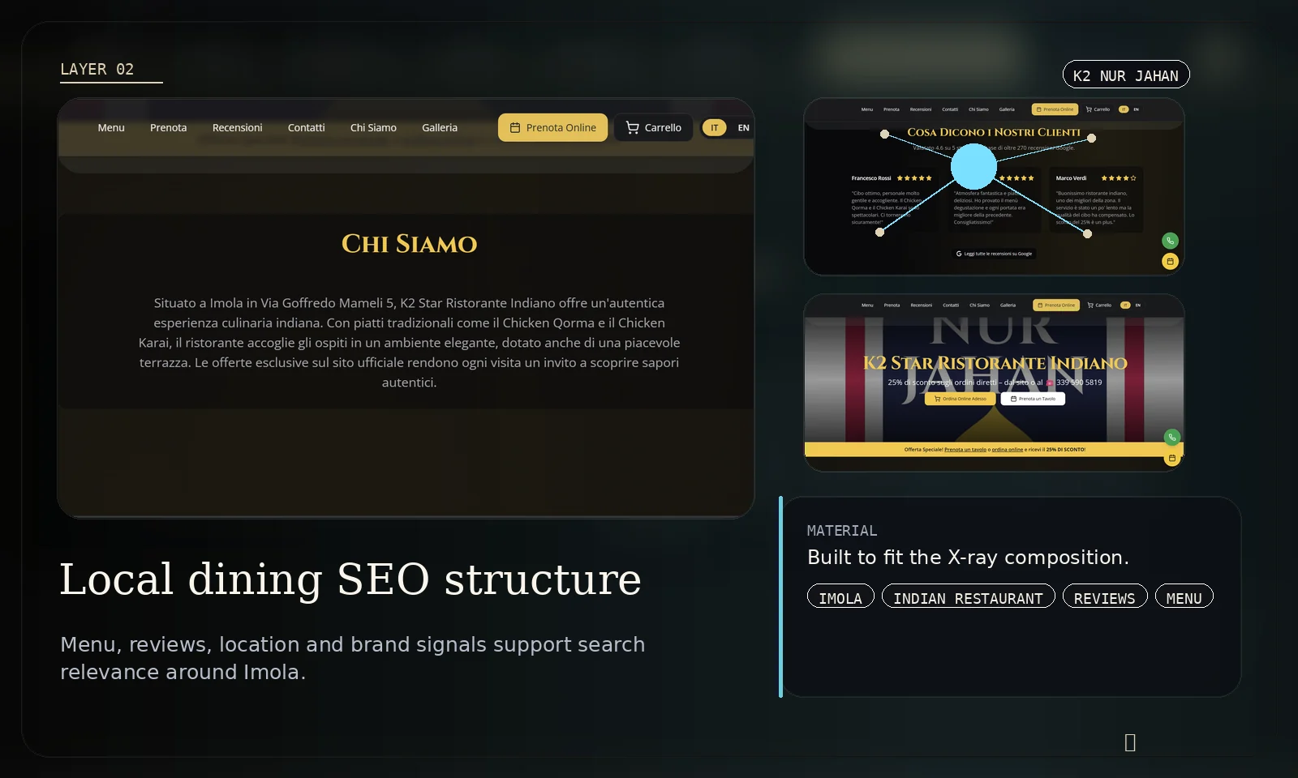This screenshot has width=1298, height=778.
Task: Click the paragraph starting Situato a Imola
Action: [x=410, y=342]
